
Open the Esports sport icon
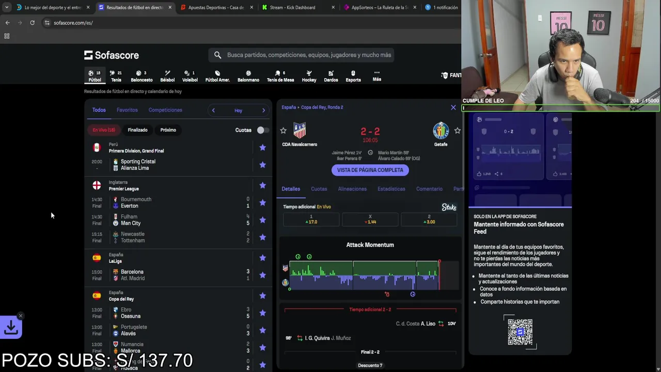tap(353, 76)
